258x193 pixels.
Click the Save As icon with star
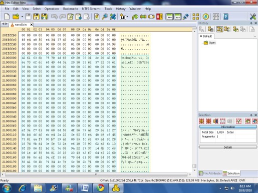(36, 16)
